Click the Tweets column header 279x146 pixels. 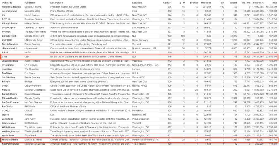[233, 3]
